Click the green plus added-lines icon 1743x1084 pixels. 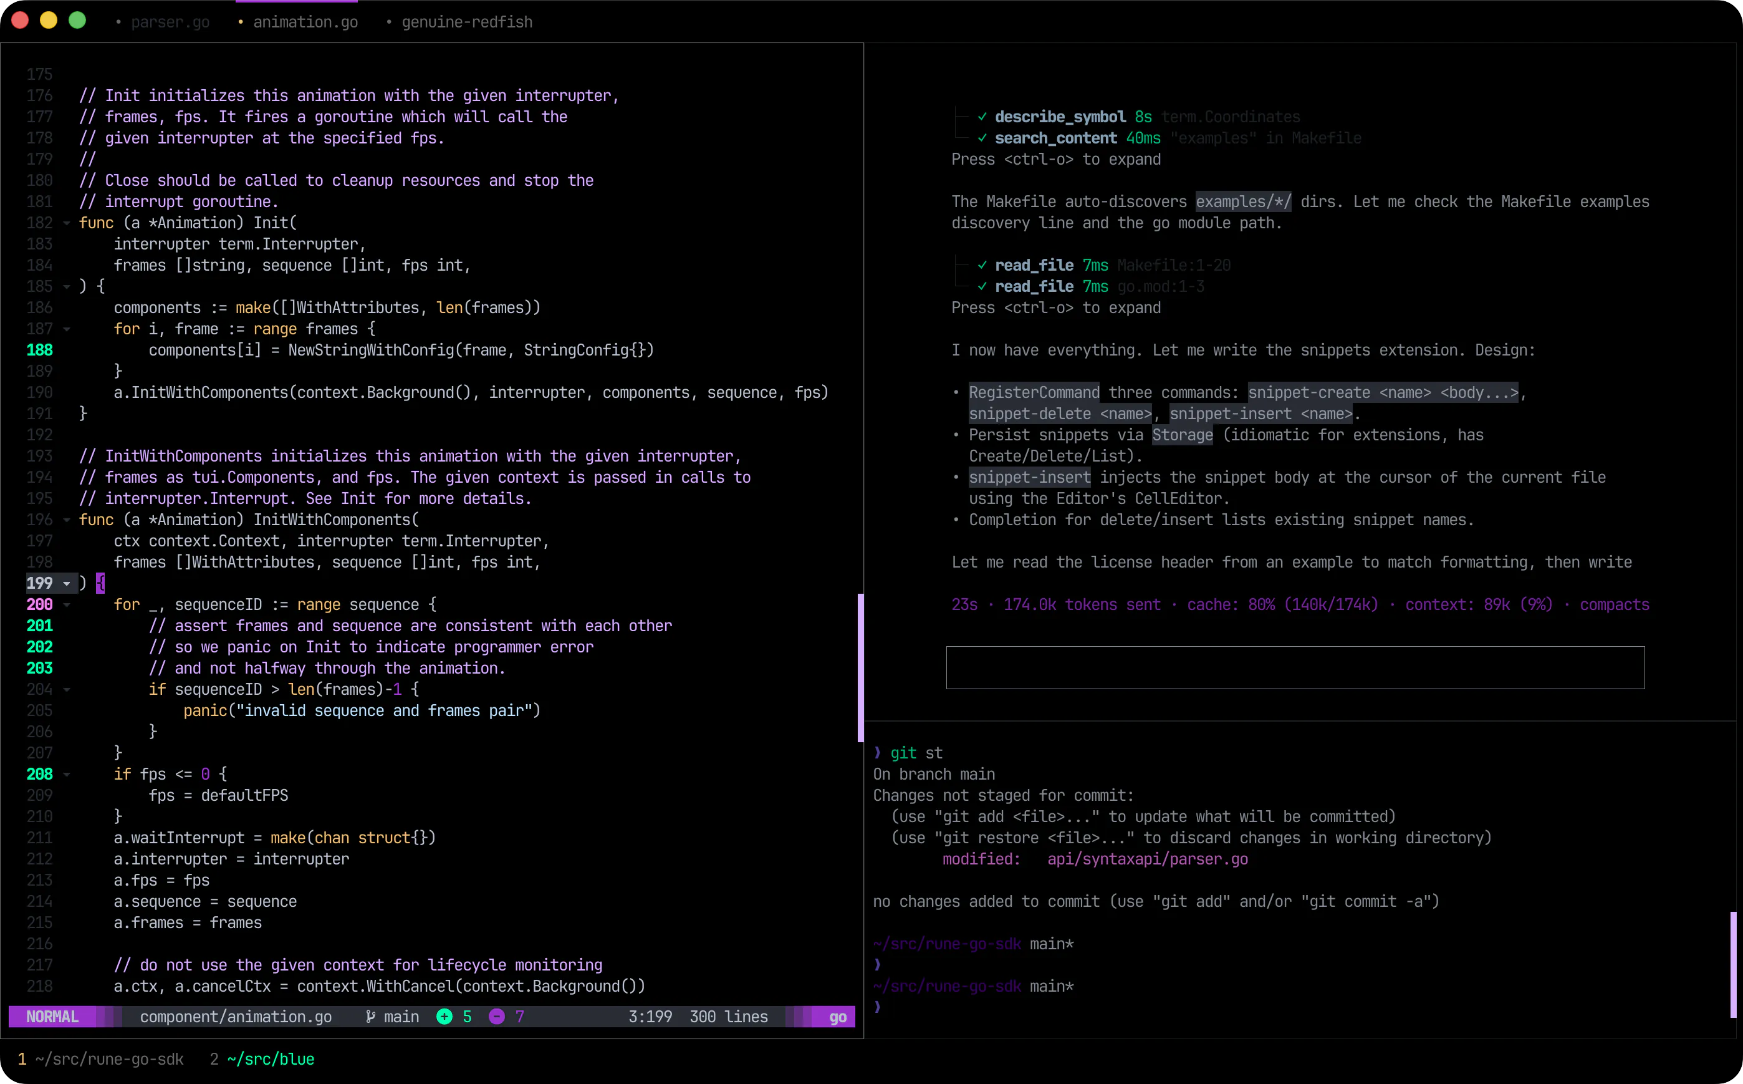tap(444, 1017)
